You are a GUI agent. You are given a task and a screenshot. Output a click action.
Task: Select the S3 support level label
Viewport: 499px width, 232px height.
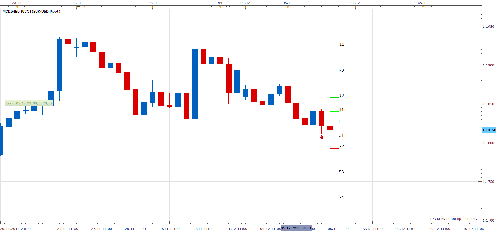[x=341, y=172]
